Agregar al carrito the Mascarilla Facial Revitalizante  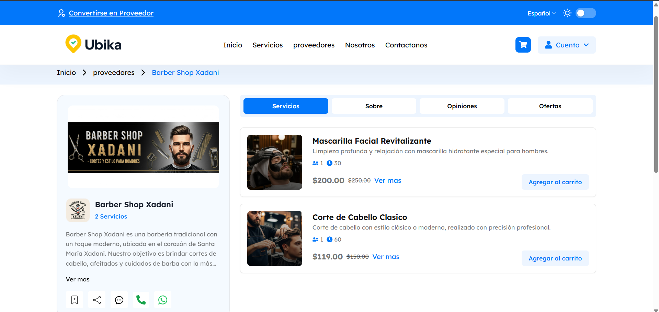click(x=555, y=182)
